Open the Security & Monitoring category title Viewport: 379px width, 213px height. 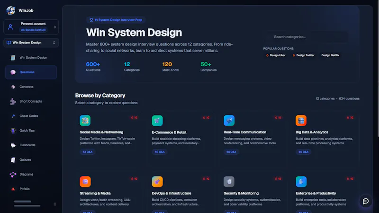coord(241,193)
